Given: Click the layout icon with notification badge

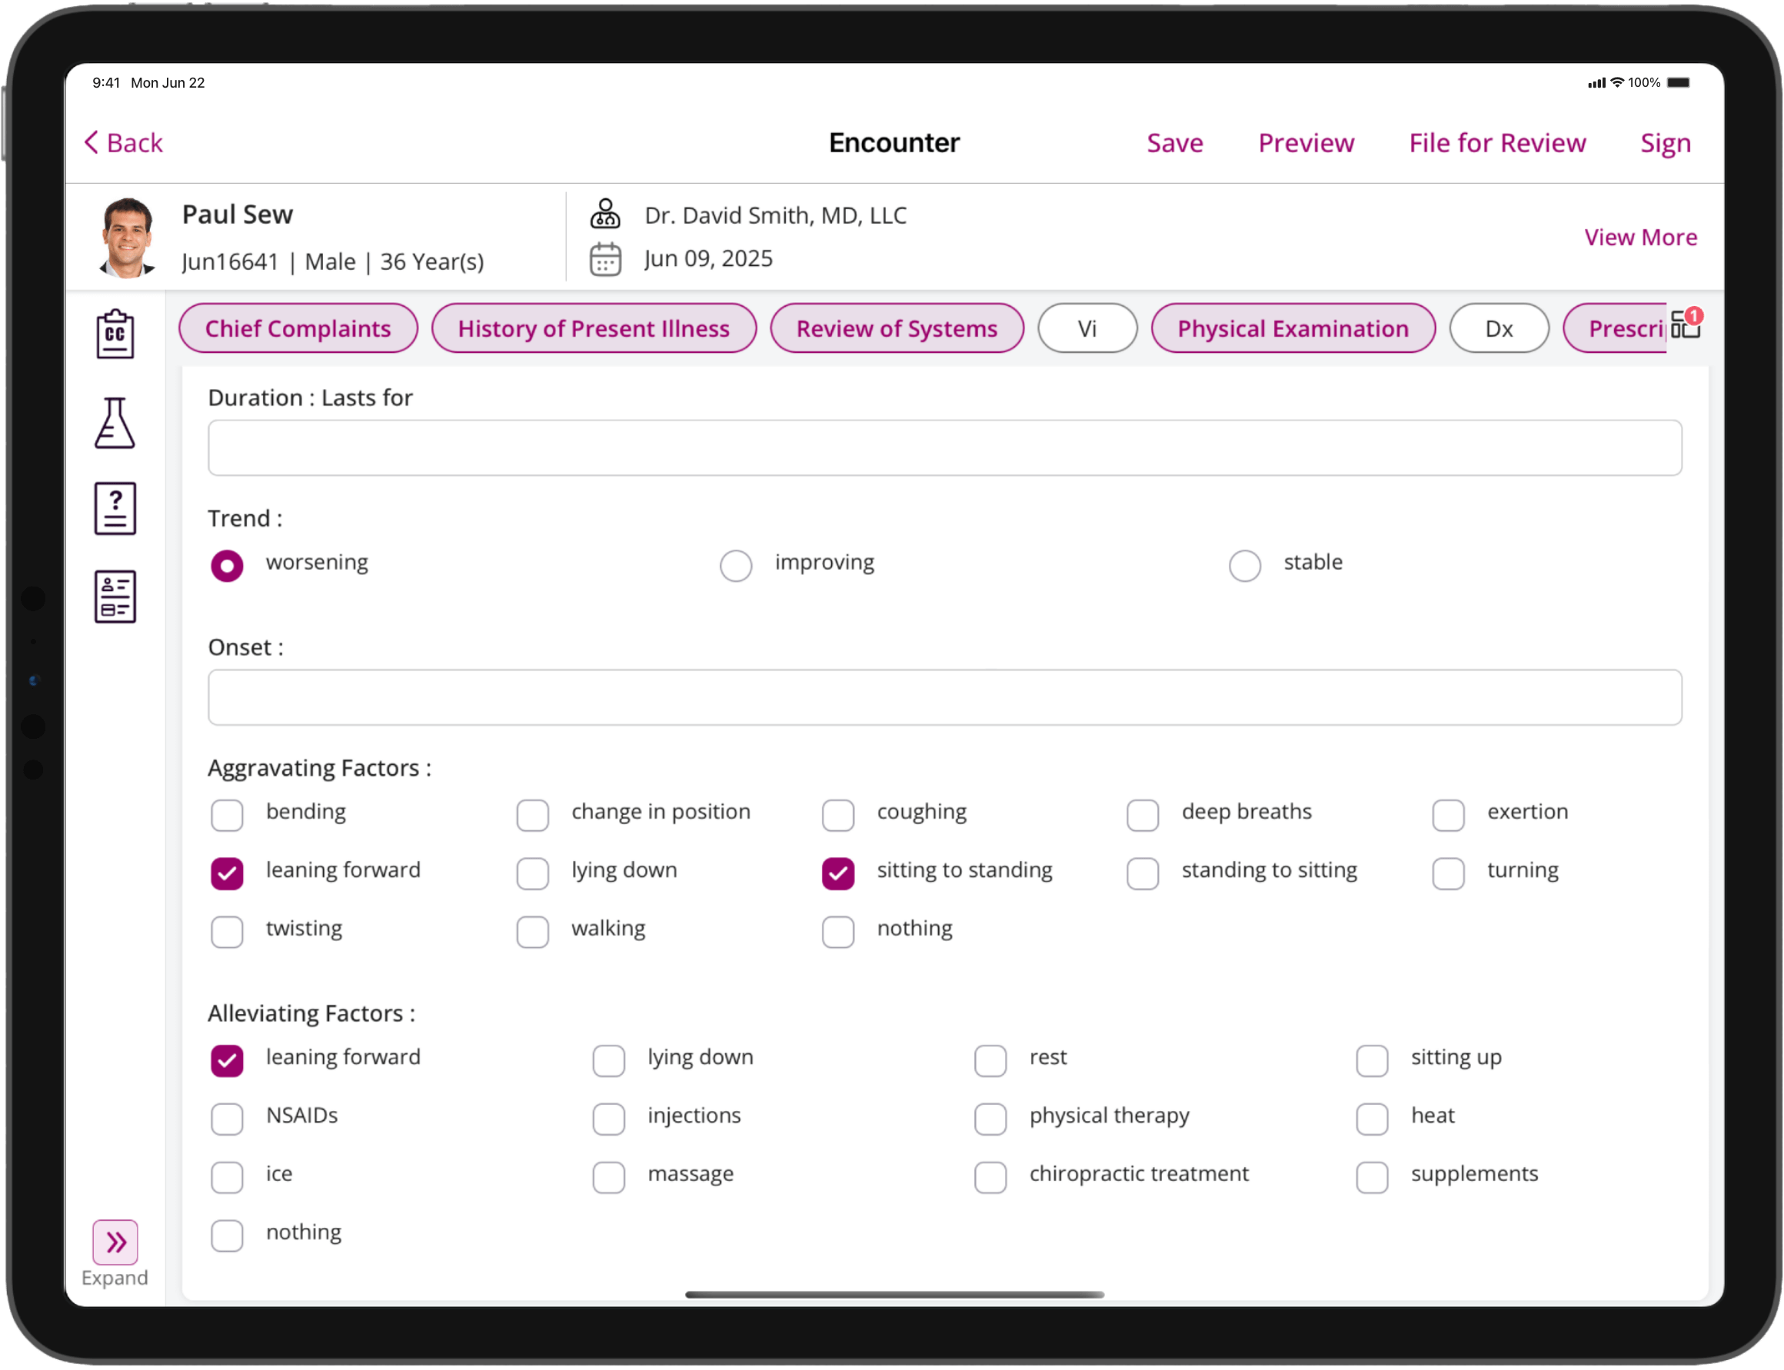Looking at the screenshot, I should (1685, 324).
